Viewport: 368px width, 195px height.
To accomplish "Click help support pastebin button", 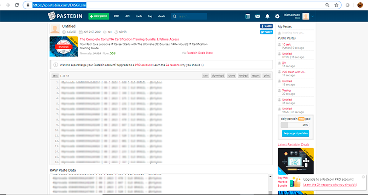I will (x=295, y=133).
